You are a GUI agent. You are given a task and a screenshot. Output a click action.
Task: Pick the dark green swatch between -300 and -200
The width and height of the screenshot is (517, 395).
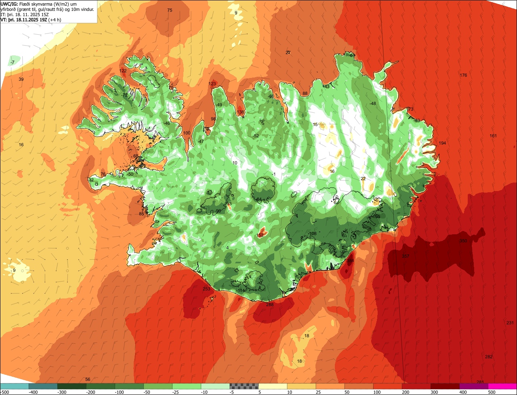tap(72, 386)
